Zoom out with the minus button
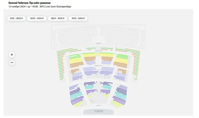The width and height of the screenshot is (199, 118). pos(12,62)
